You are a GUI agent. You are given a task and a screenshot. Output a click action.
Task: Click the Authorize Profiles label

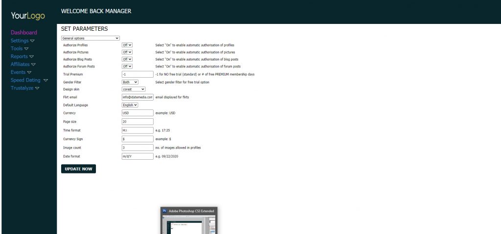pyautogui.click(x=75, y=45)
